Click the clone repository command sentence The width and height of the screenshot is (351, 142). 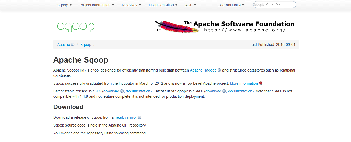coord(100,133)
